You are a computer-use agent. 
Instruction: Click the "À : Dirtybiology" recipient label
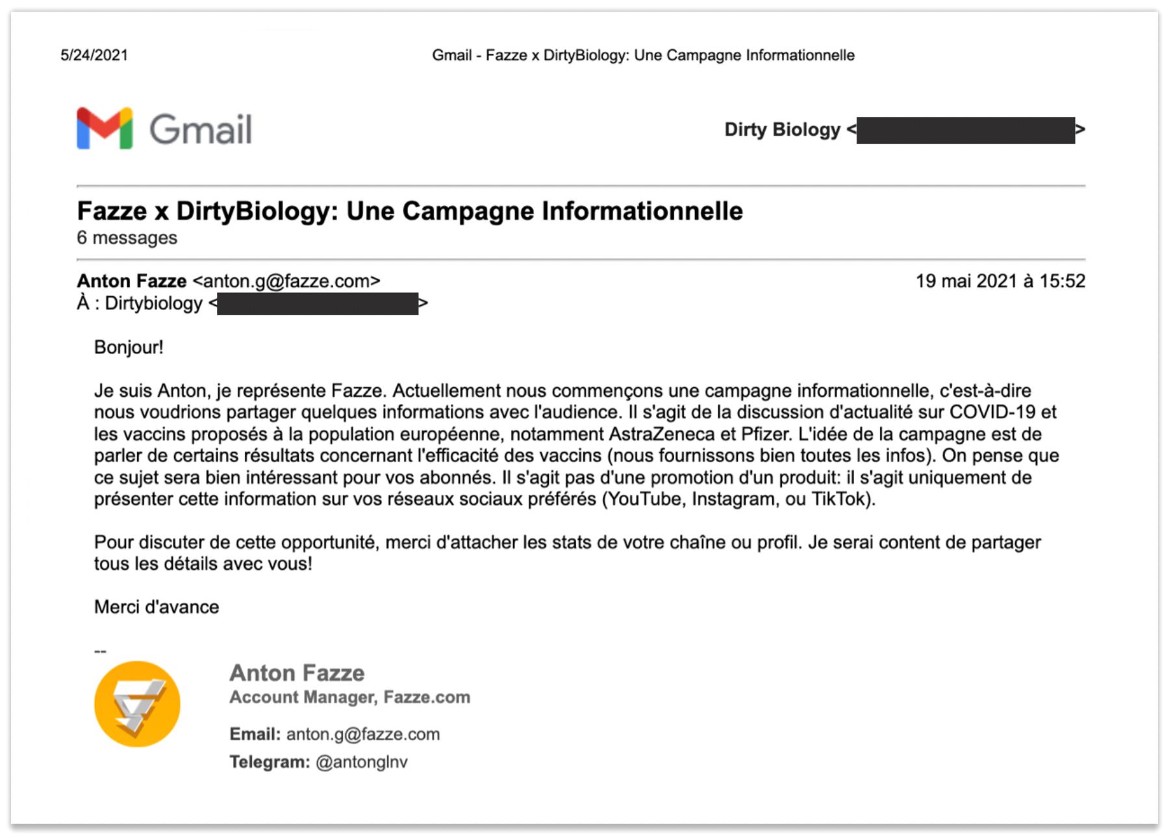(x=140, y=303)
